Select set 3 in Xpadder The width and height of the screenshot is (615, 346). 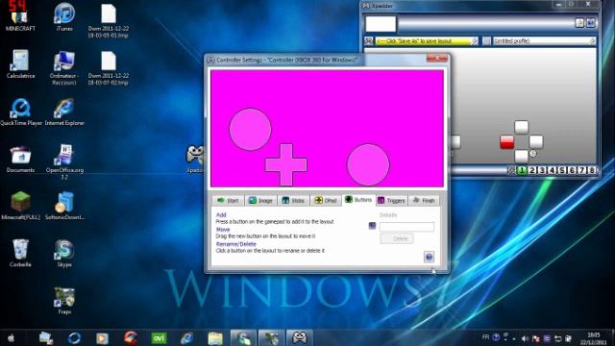click(542, 170)
